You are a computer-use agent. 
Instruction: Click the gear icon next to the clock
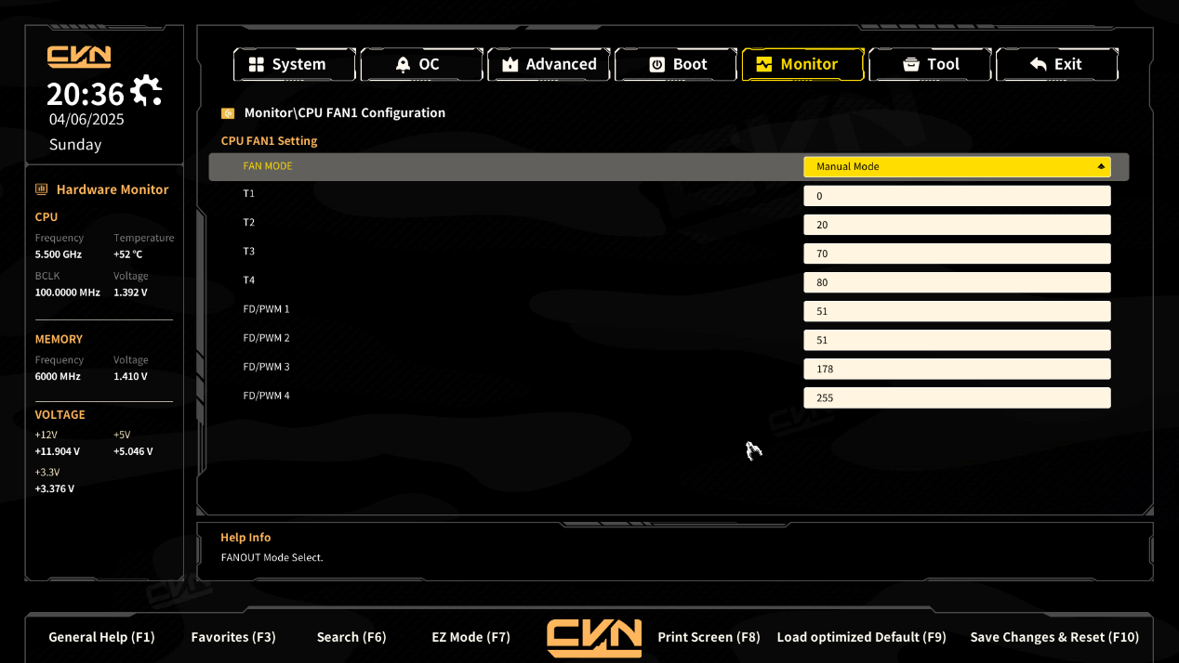(146, 91)
